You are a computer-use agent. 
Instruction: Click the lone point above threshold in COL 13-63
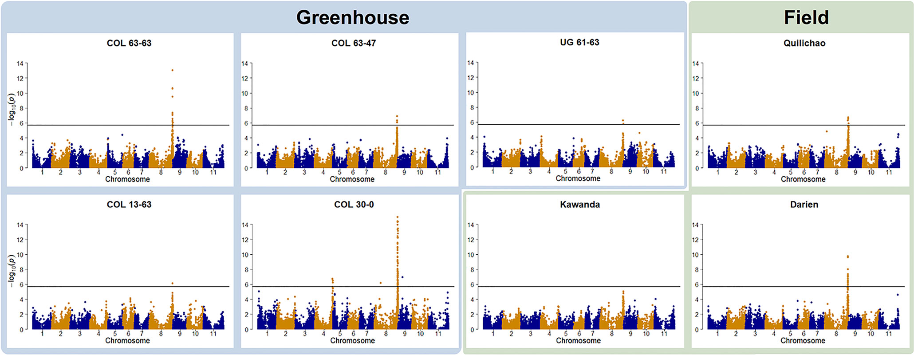172,283
